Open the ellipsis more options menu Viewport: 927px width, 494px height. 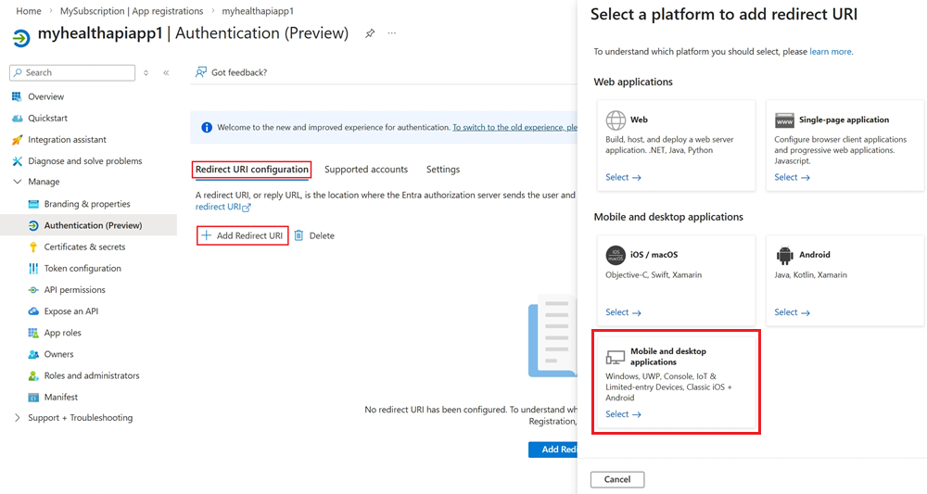click(x=392, y=33)
